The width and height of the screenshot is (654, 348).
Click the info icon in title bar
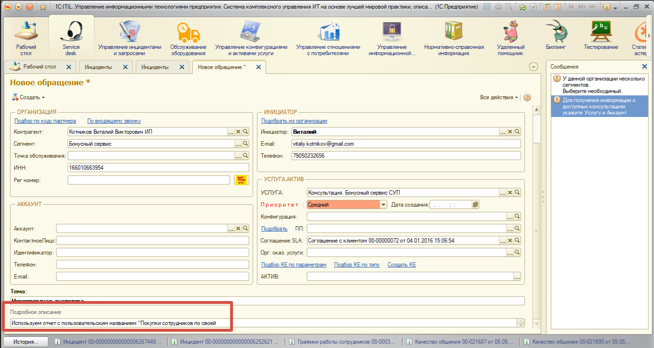click(607, 7)
